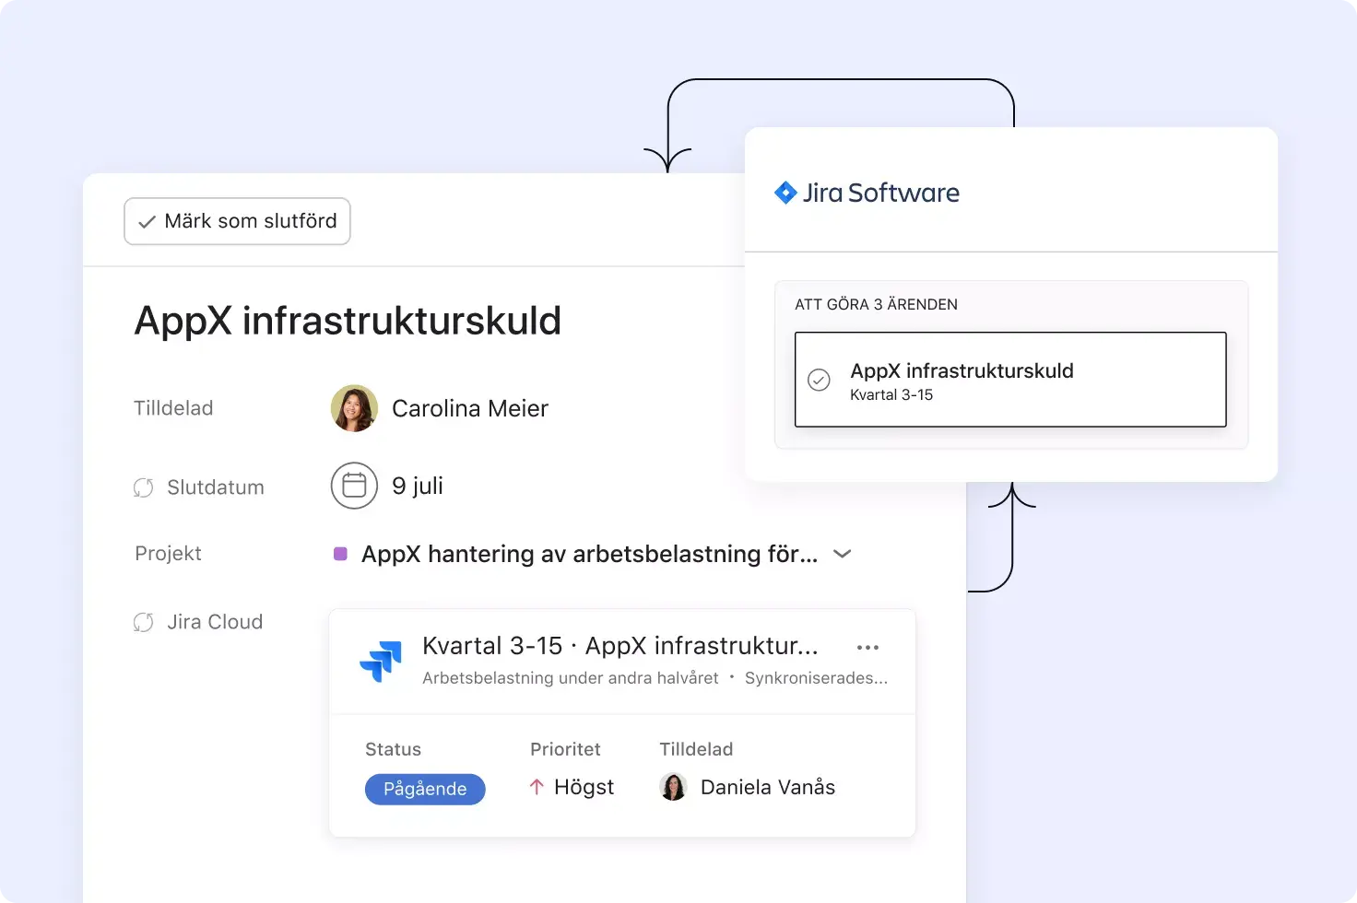The width and height of the screenshot is (1357, 903).
Task: Click the pink Högst priority arrow icon
Action: pyautogui.click(x=536, y=787)
